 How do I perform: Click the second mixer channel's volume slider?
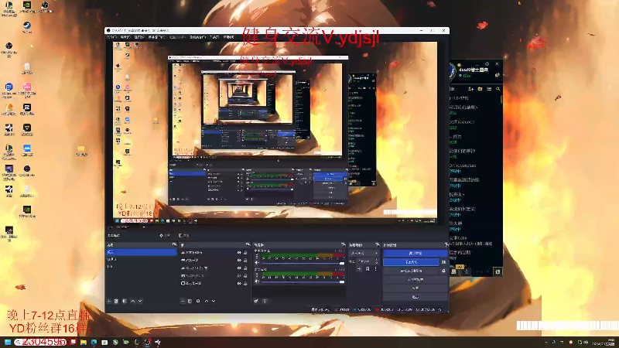[303, 281]
